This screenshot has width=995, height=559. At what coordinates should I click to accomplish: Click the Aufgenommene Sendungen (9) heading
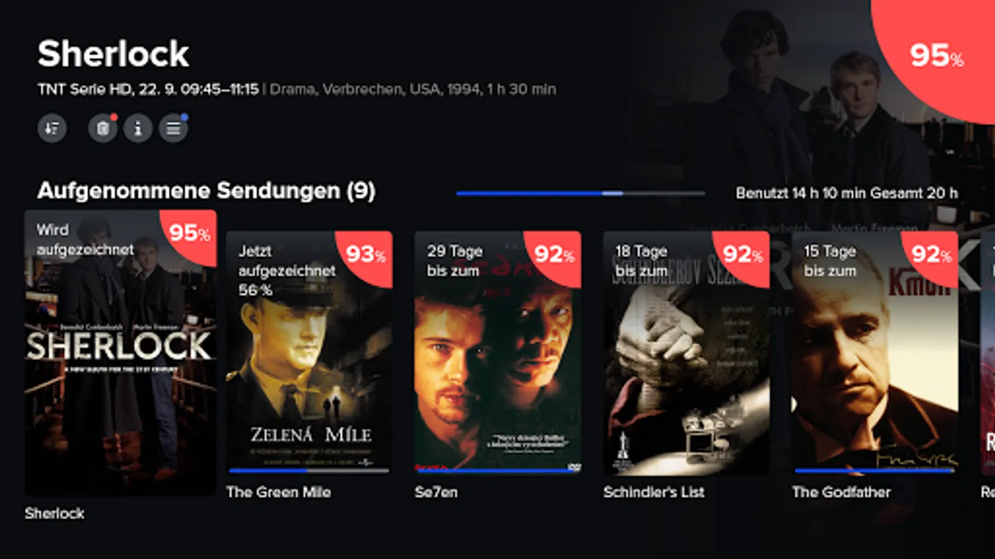pos(206,191)
